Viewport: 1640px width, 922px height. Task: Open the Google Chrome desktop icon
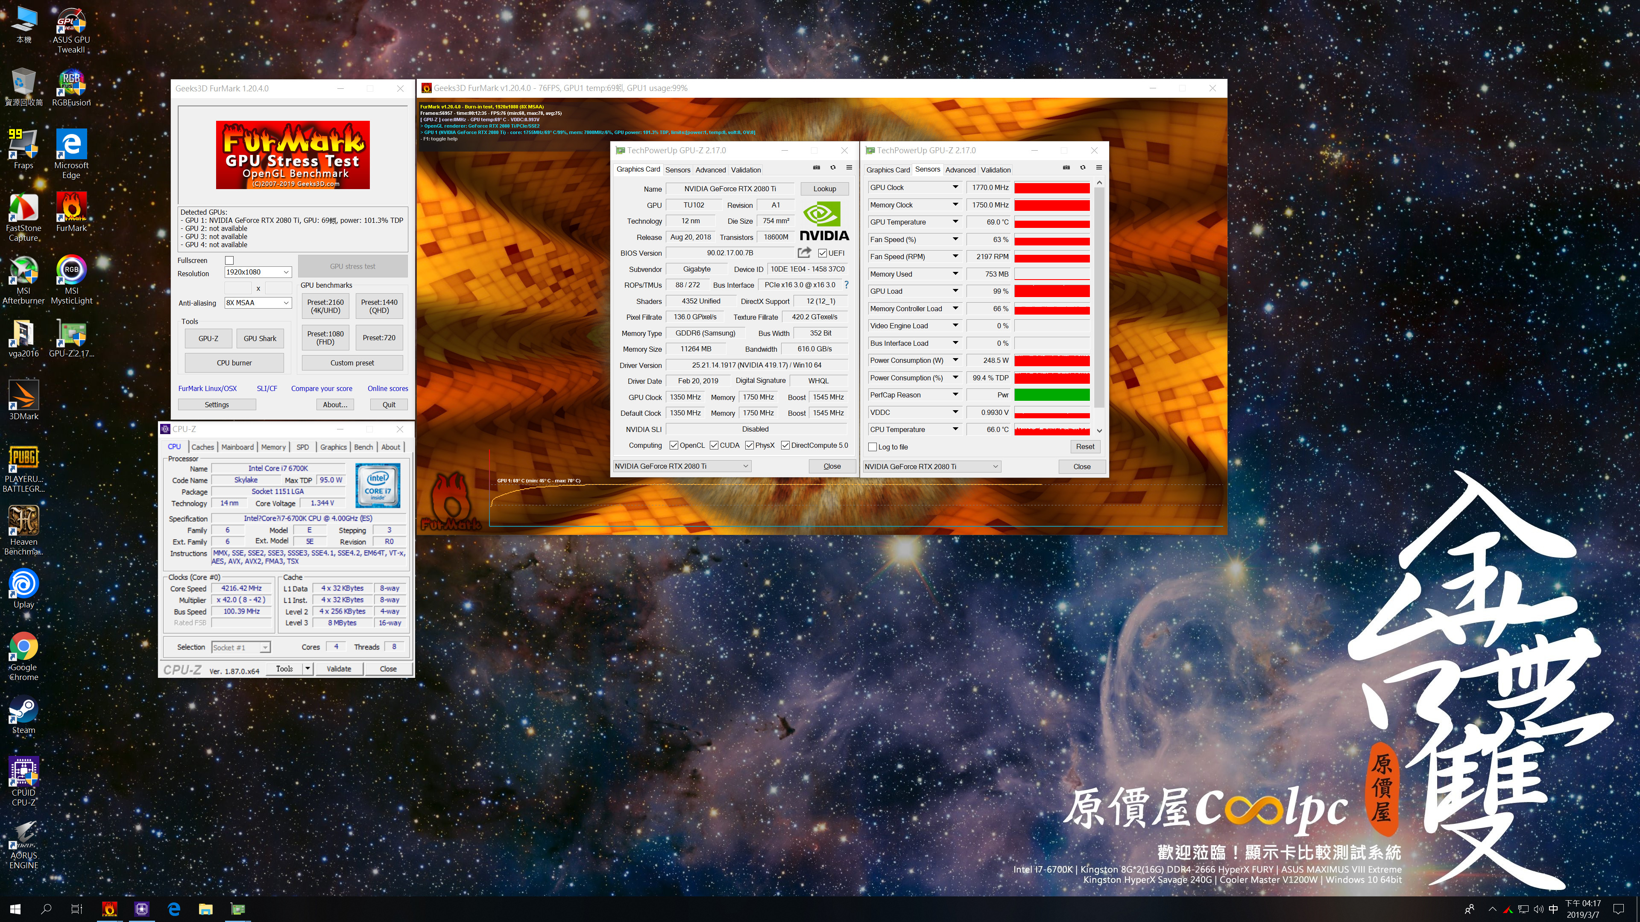pyautogui.click(x=23, y=656)
